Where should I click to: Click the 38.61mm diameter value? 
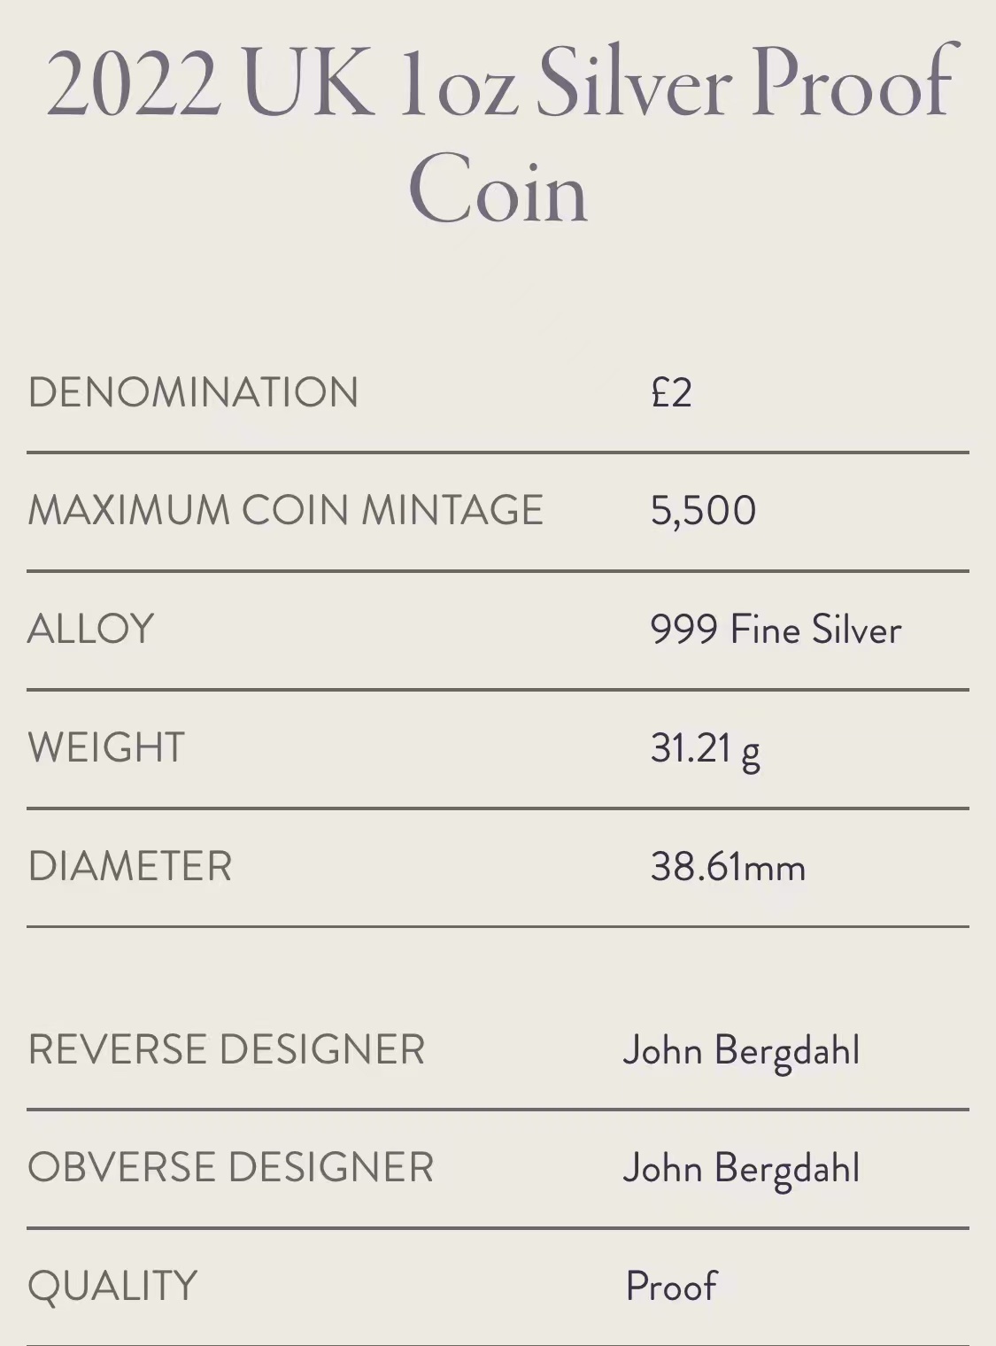(728, 867)
